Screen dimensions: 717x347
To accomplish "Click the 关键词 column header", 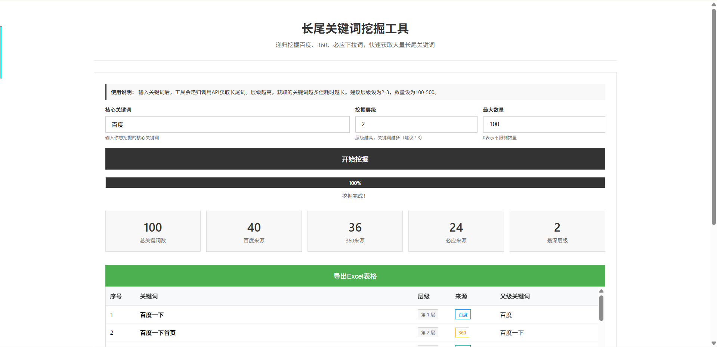I will click(148, 296).
